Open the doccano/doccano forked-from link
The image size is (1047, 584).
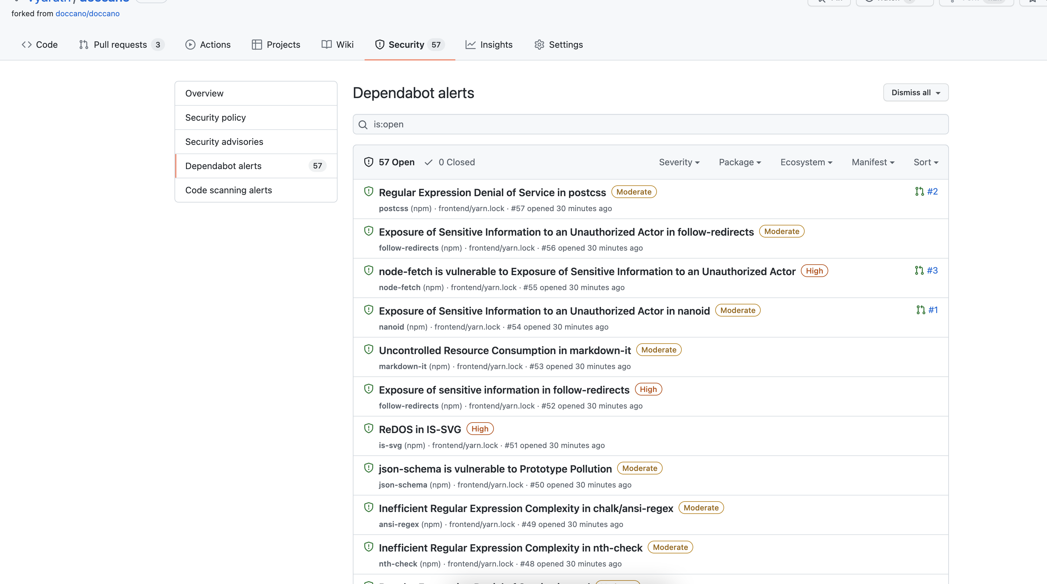tap(87, 13)
